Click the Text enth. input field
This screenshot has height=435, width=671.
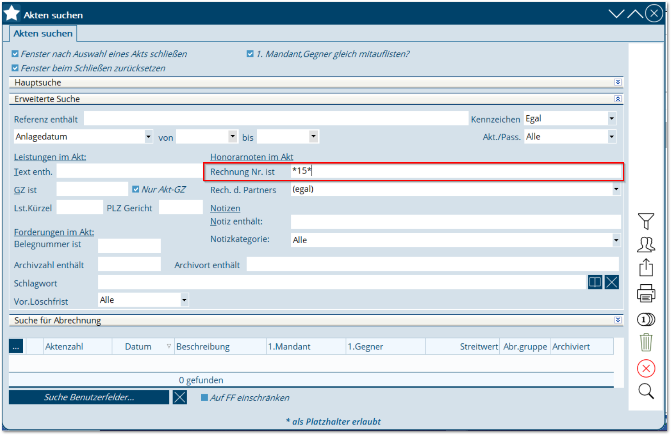pyautogui.click(x=129, y=171)
